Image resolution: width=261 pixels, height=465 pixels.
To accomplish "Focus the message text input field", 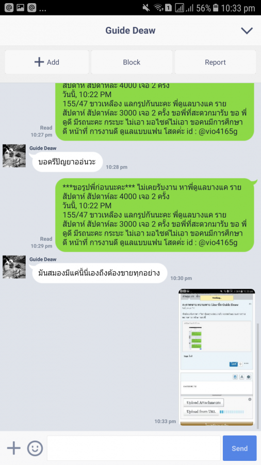I will tap(134, 448).
